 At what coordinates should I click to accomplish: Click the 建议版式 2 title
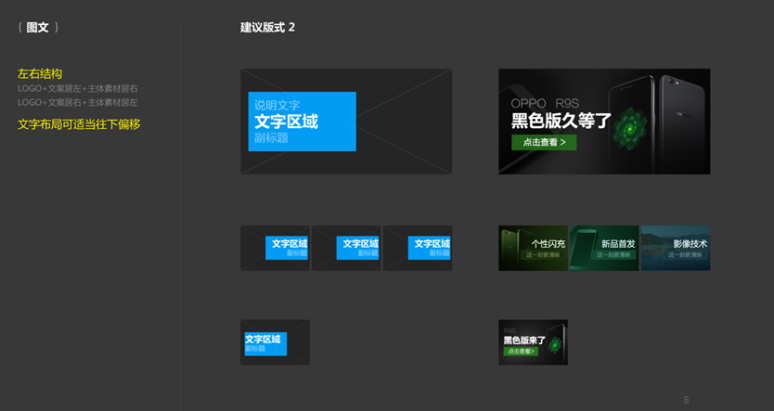(267, 28)
